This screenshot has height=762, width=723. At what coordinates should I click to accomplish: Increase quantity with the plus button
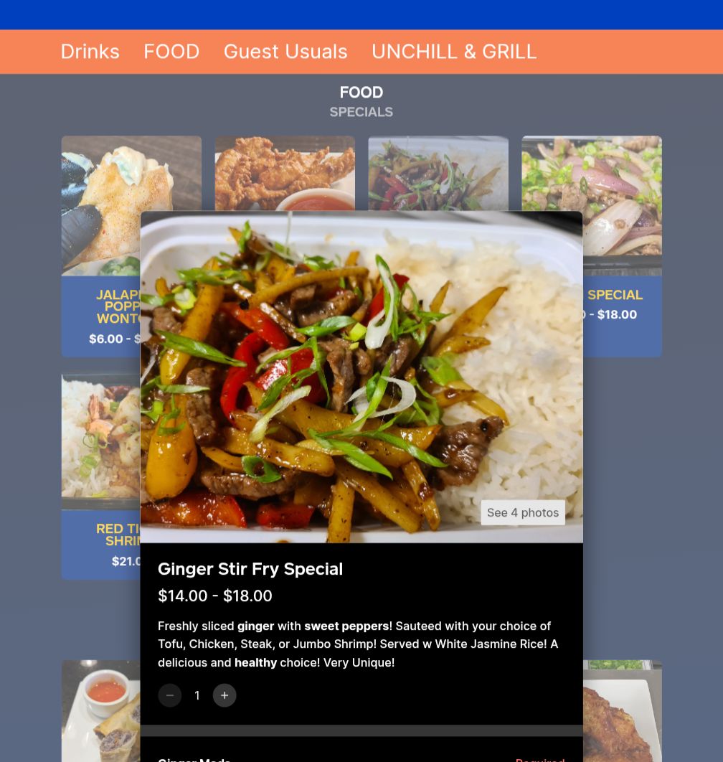[x=225, y=695]
